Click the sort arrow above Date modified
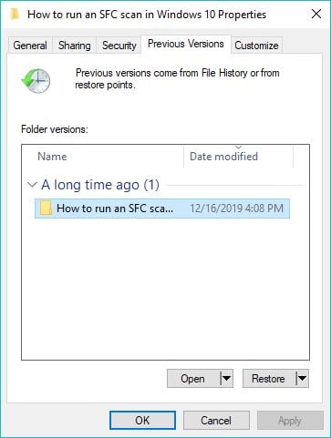Screen dimensions: 331x438 coord(239,148)
